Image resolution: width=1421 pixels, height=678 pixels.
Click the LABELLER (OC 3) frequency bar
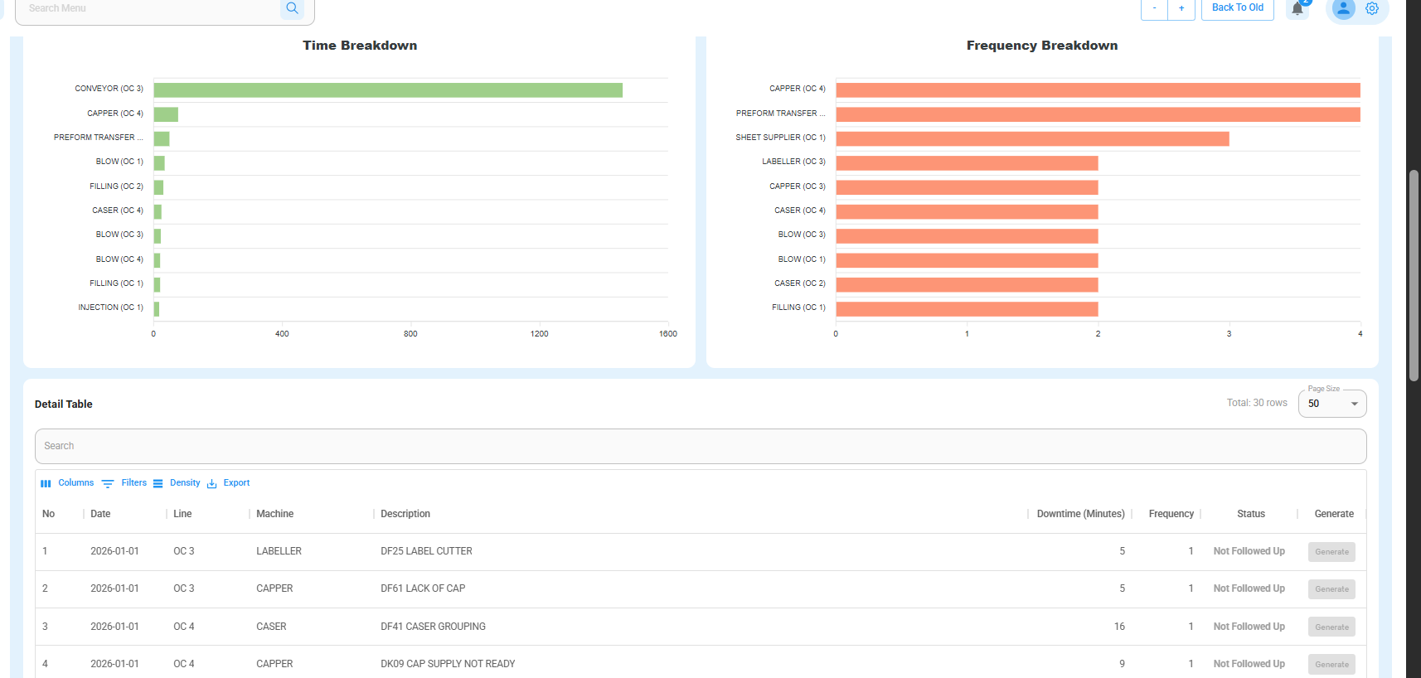(x=967, y=163)
